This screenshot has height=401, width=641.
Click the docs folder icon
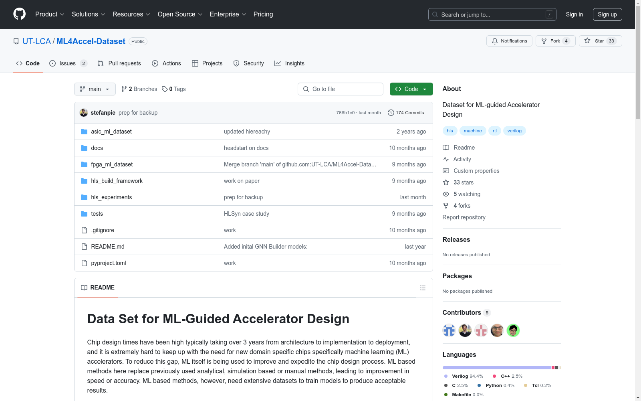point(84,148)
